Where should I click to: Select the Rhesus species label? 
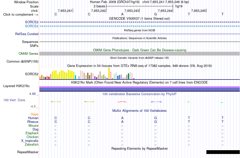33,122
